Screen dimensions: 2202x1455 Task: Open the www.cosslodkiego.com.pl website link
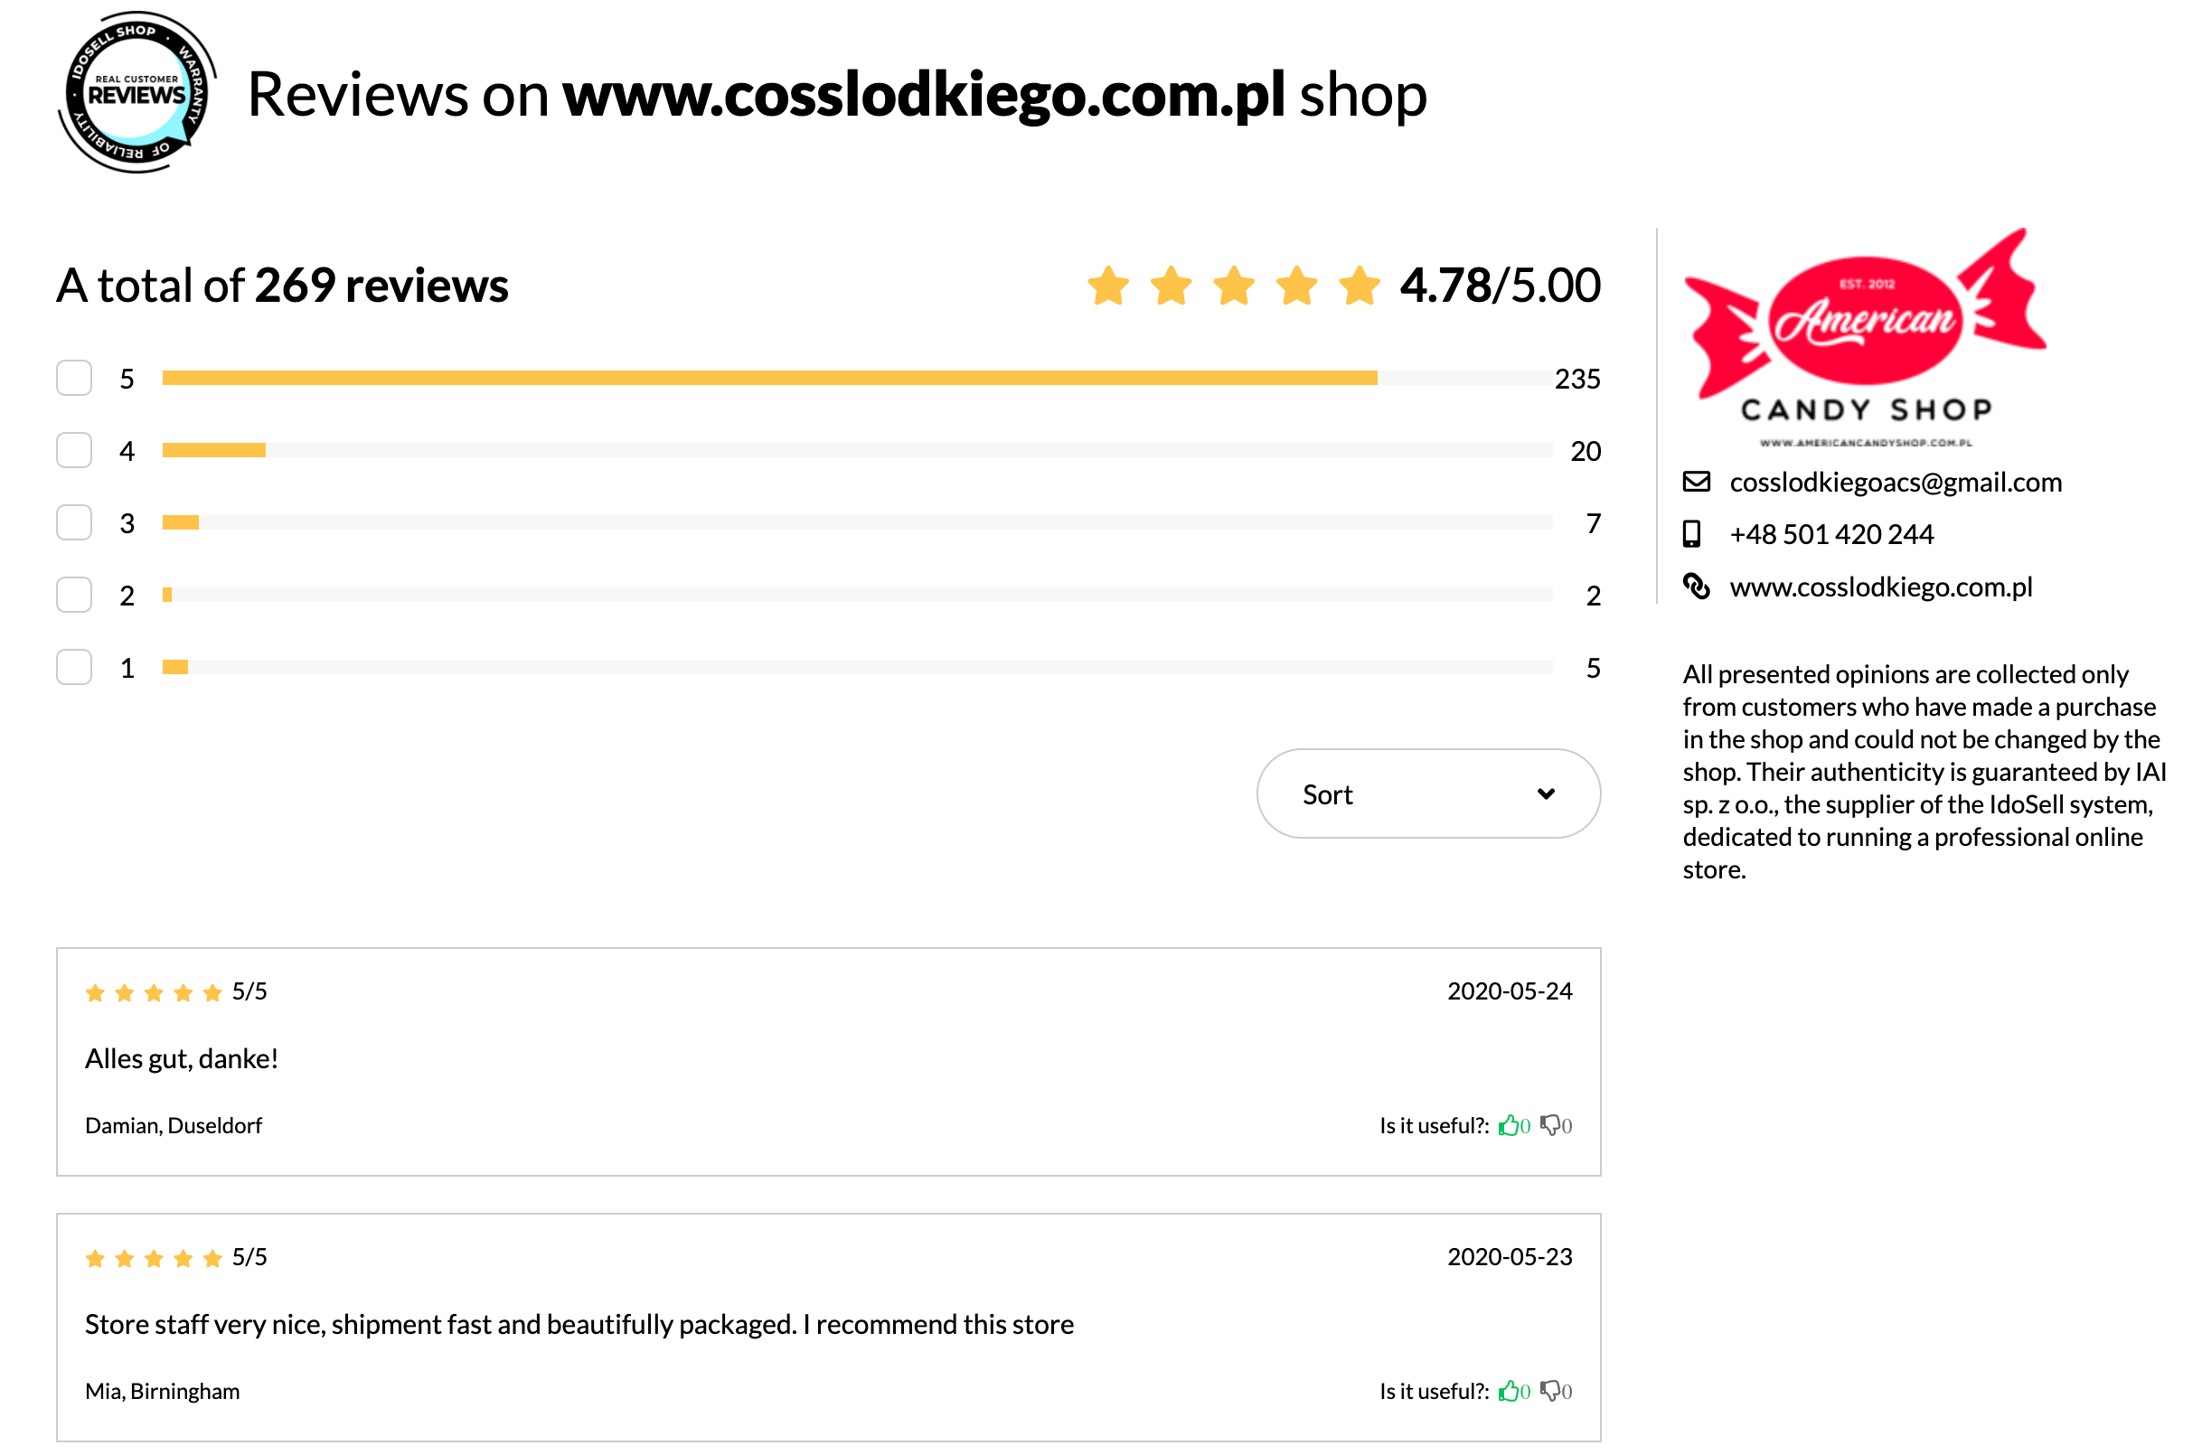[x=1881, y=587]
